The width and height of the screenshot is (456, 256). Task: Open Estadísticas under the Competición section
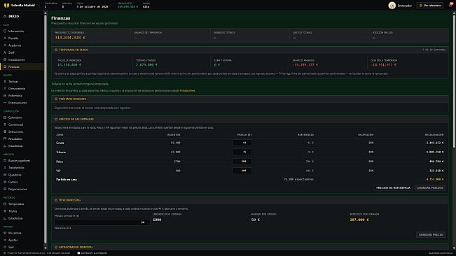point(22,146)
